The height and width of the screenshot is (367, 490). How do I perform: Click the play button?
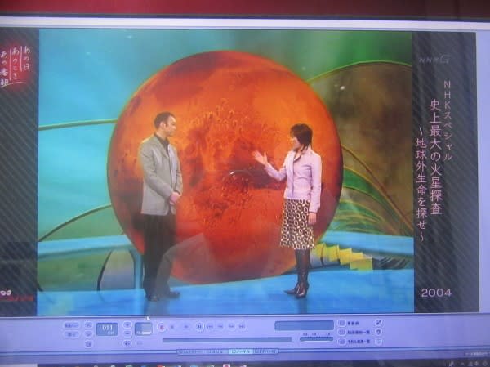[x=186, y=327]
